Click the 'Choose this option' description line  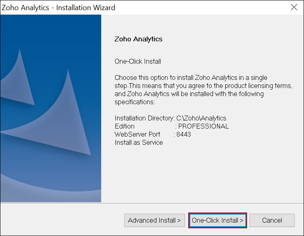191,77
